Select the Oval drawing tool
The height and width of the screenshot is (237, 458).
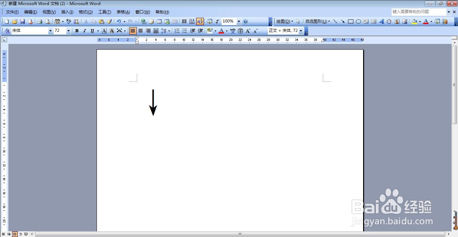point(358,21)
